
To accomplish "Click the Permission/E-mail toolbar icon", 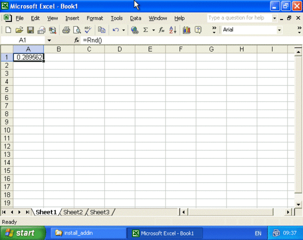I will pyautogui.click(x=41, y=30).
